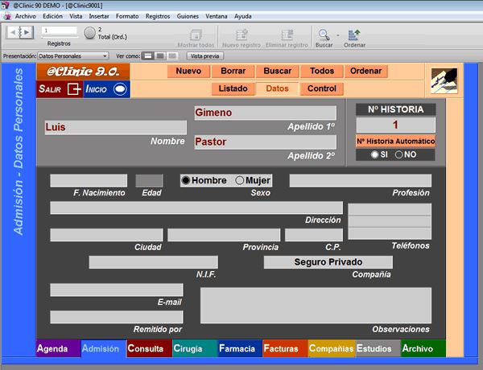Viewport: 483px width, 370px height.
Task: Click the Observaciones text area
Action: click(x=316, y=306)
